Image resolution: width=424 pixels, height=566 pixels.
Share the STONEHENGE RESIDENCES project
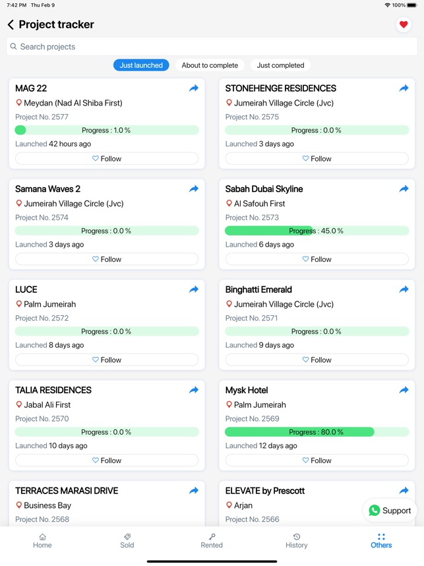pyautogui.click(x=404, y=88)
